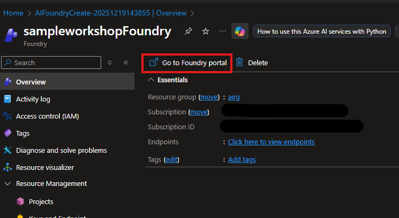This screenshot has height=218, width=399.
Task: Navigate to Home breadcrumb
Action: tap(13, 13)
